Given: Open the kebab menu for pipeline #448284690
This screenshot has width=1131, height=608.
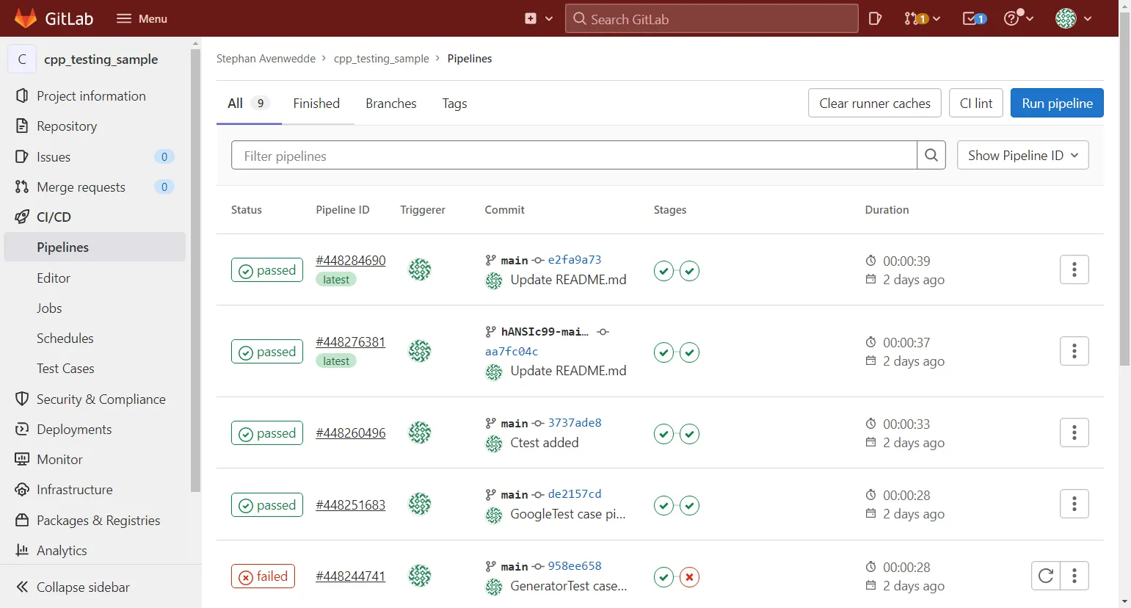Looking at the screenshot, I should [x=1074, y=269].
